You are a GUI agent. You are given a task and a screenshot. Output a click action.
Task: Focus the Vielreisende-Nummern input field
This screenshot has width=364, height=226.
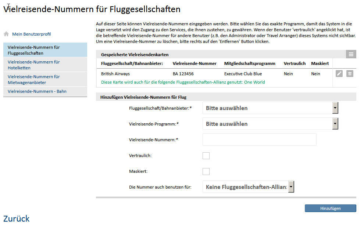(x=259, y=139)
